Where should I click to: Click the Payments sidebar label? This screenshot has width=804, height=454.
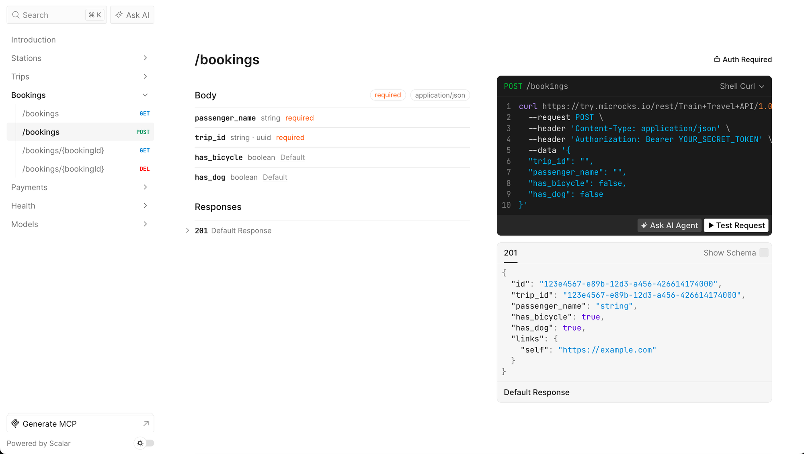coord(29,188)
